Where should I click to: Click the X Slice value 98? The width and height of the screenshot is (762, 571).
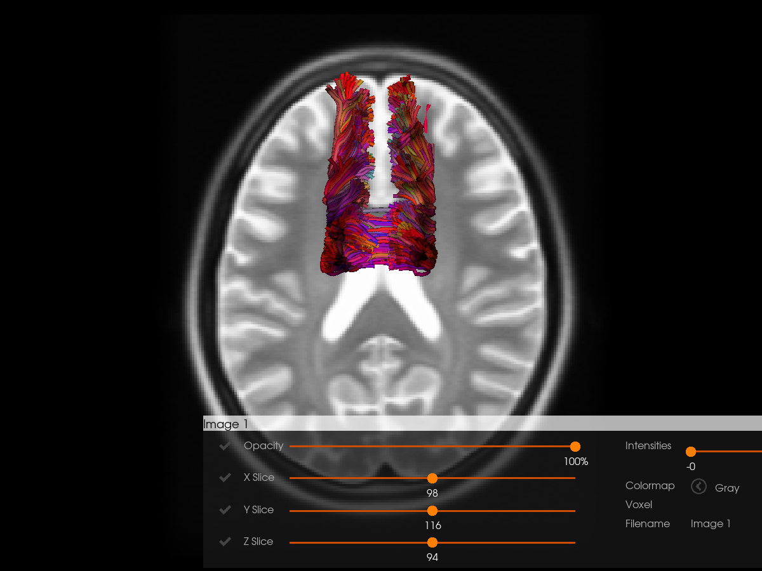click(x=432, y=493)
